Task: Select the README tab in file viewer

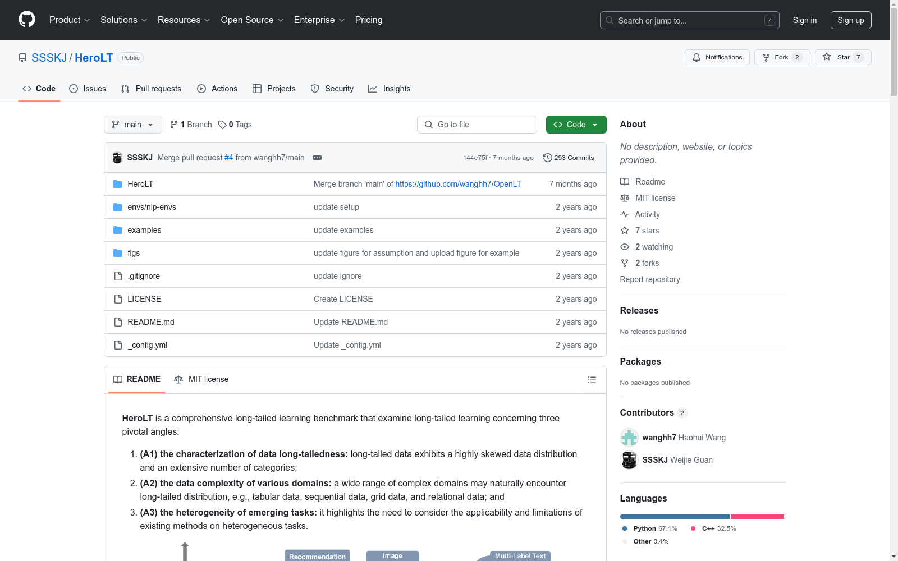Action: pyautogui.click(x=137, y=379)
